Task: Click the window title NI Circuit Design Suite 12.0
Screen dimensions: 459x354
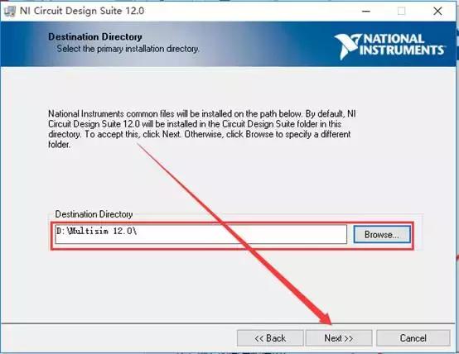Action: [x=82, y=11]
